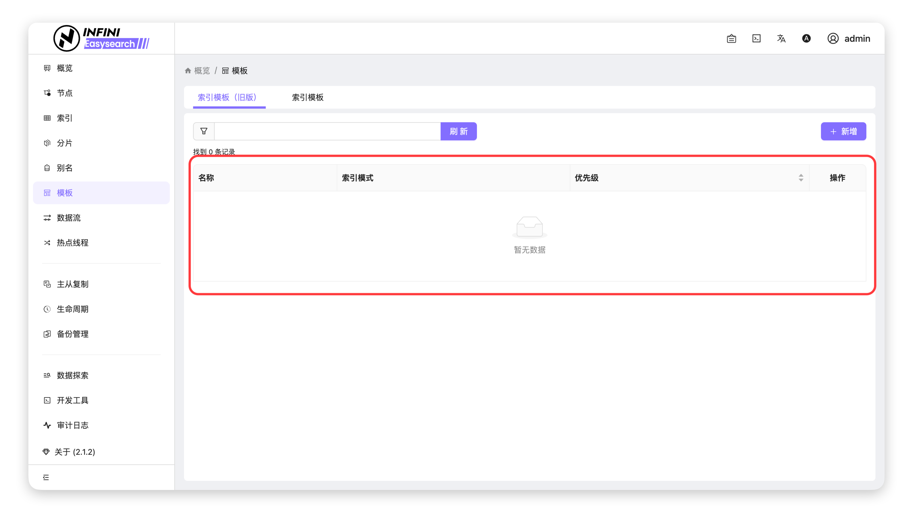Open the terminal console icon in header

[x=756, y=39]
